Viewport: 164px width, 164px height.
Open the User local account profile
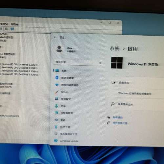pyautogui.click(x=66, y=49)
